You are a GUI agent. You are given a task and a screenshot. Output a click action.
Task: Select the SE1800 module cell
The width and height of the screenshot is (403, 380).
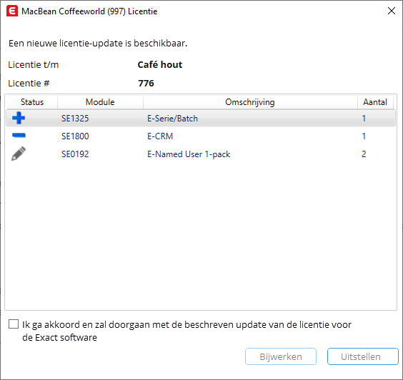click(x=75, y=136)
